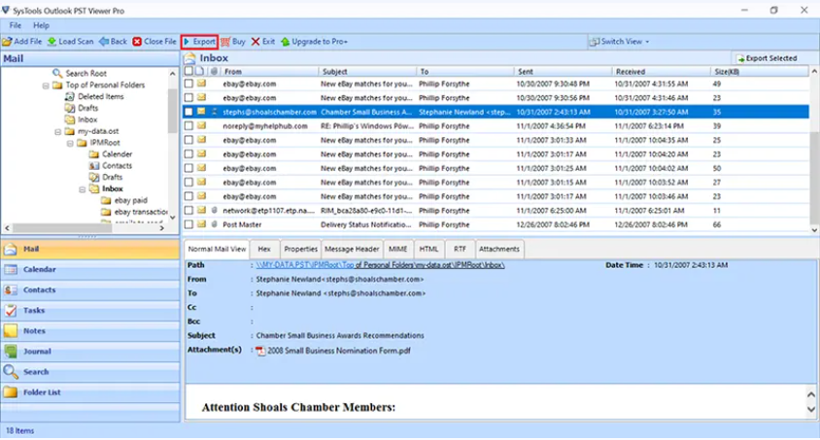Image resolution: width=820 pixels, height=440 pixels.
Task: Select the Calender folder in tree
Action: (x=117, y=154)
